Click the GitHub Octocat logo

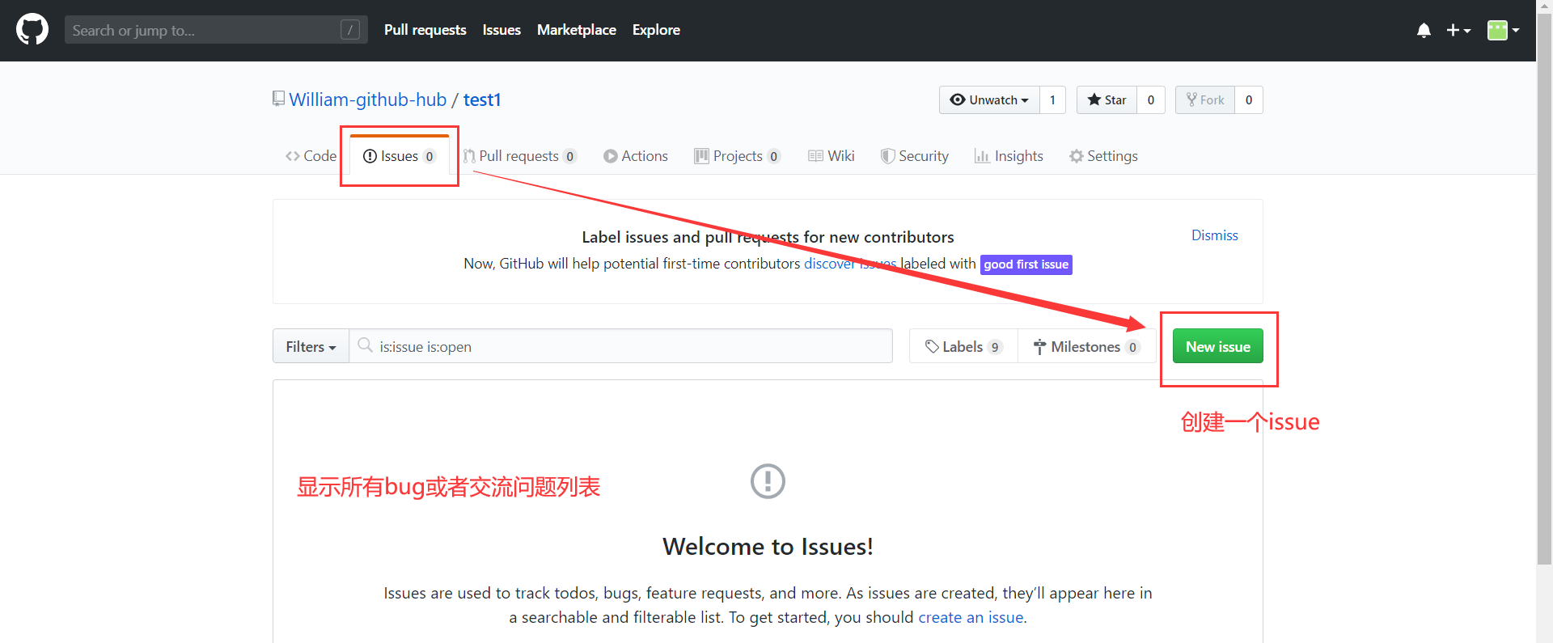click(32, 30)
